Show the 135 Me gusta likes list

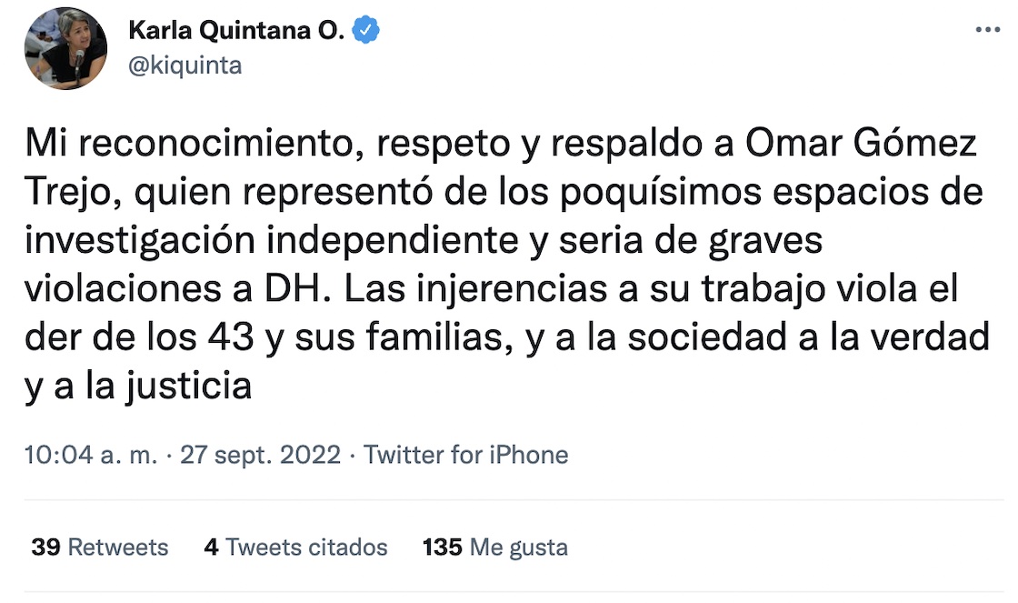(x=495, y=547)
